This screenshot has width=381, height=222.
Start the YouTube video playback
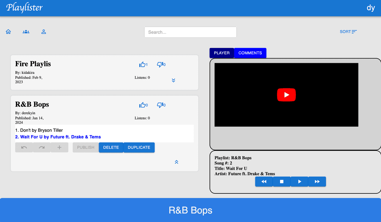click(286, 95)
